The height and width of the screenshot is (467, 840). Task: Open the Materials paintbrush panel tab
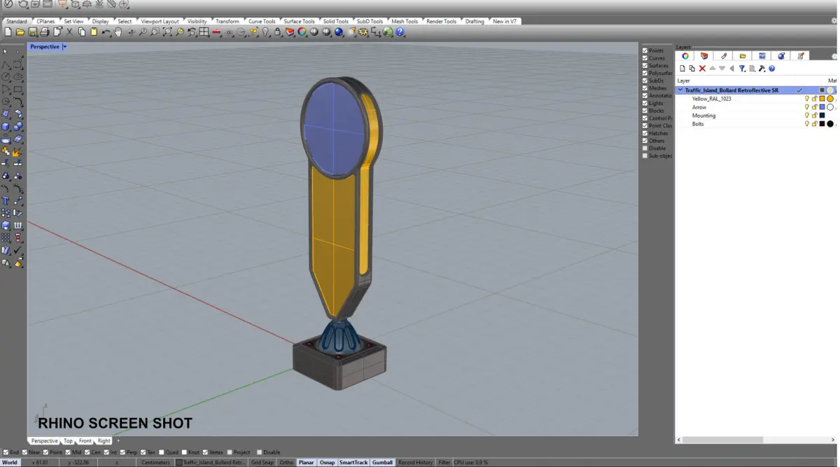723,56
